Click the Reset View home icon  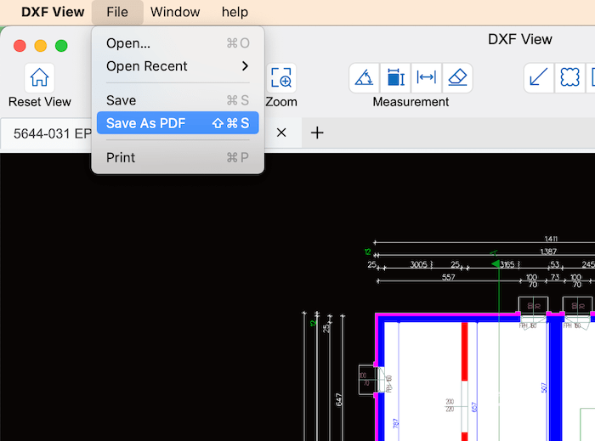39,78
